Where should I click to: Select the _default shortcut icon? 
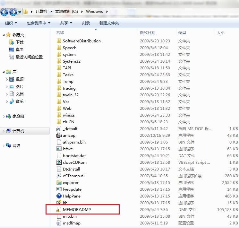[x=59, y=129]
